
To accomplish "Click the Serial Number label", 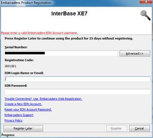I will (x=16, y=47).
